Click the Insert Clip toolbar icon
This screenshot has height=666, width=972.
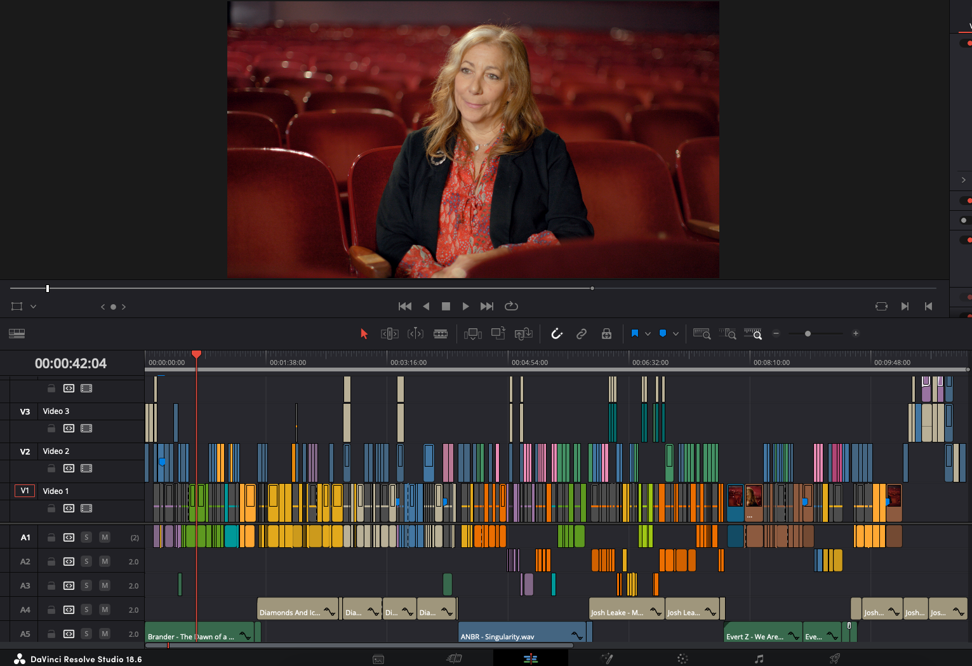473,334
